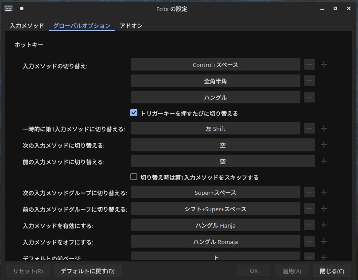Remove the ハングル Romaja hotkey with its minus

coord(309,241)
